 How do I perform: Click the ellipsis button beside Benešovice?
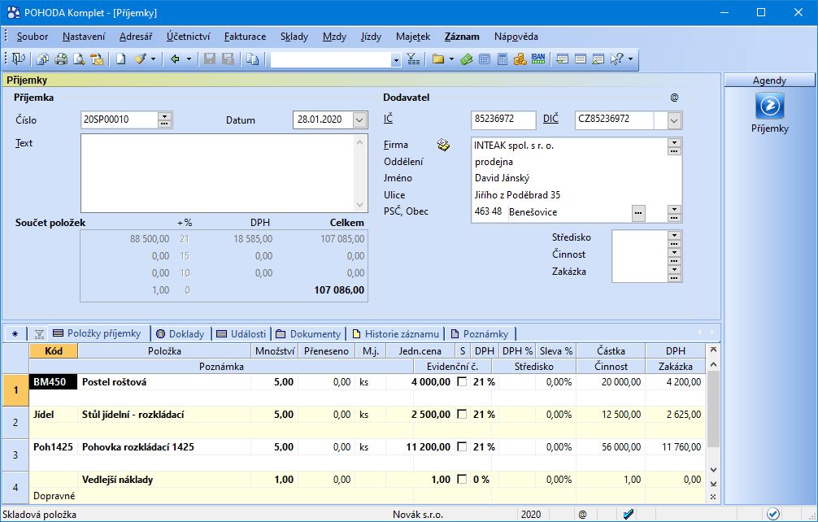(638, 213)
